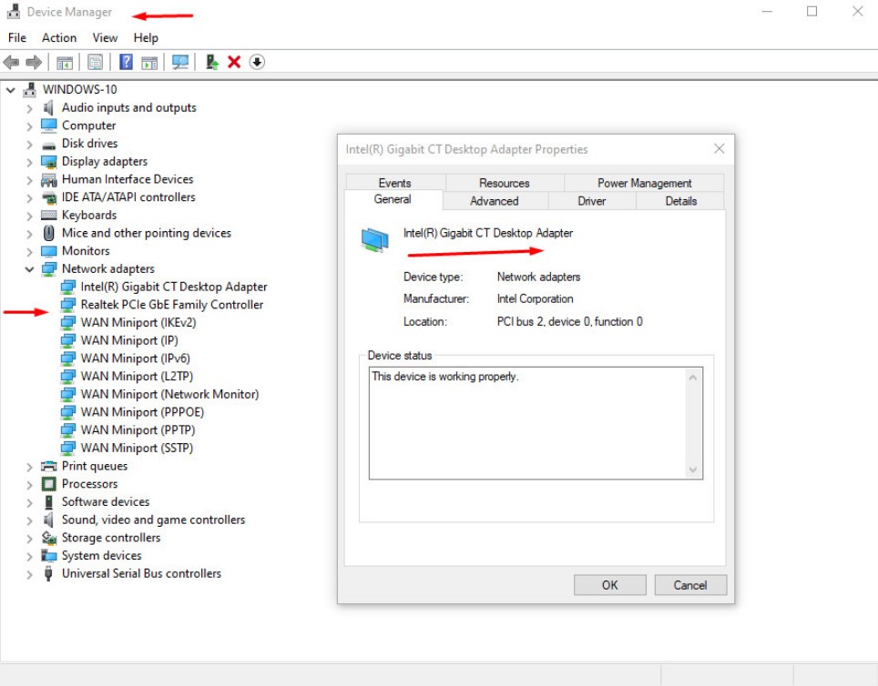
Task: Open the Help menu
Action: click(146, 37)
